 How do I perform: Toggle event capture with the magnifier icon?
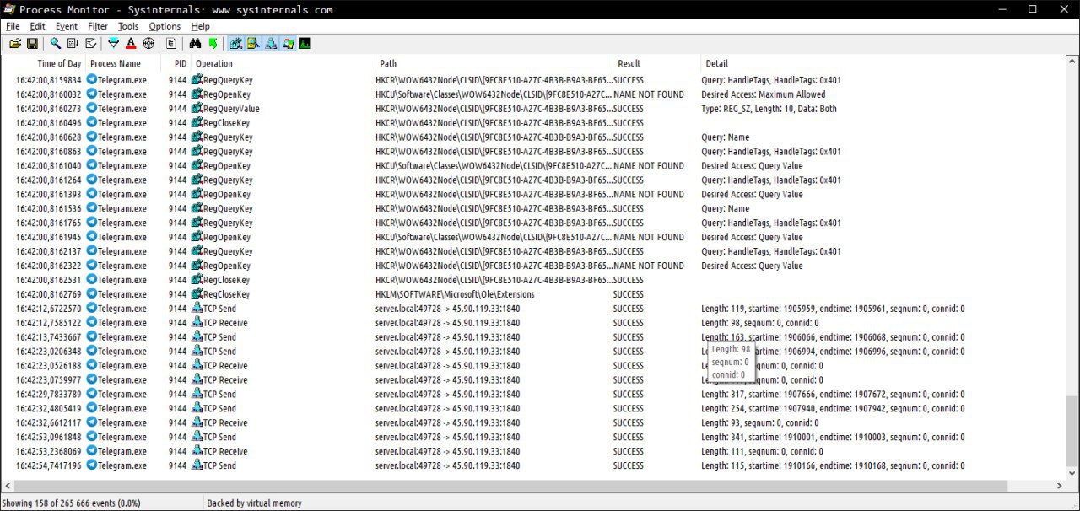pos(56,43)
